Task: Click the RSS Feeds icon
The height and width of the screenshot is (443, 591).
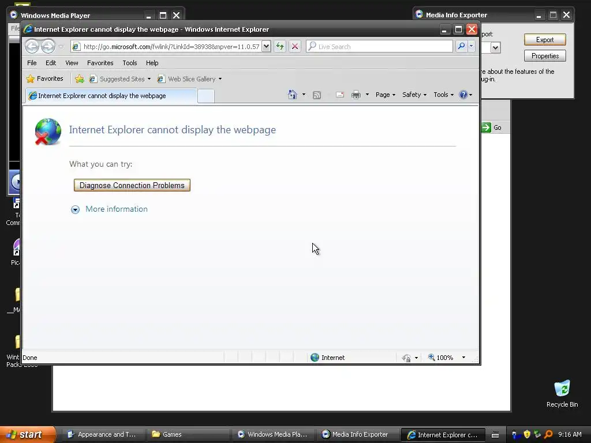Action: pos(317,95)
